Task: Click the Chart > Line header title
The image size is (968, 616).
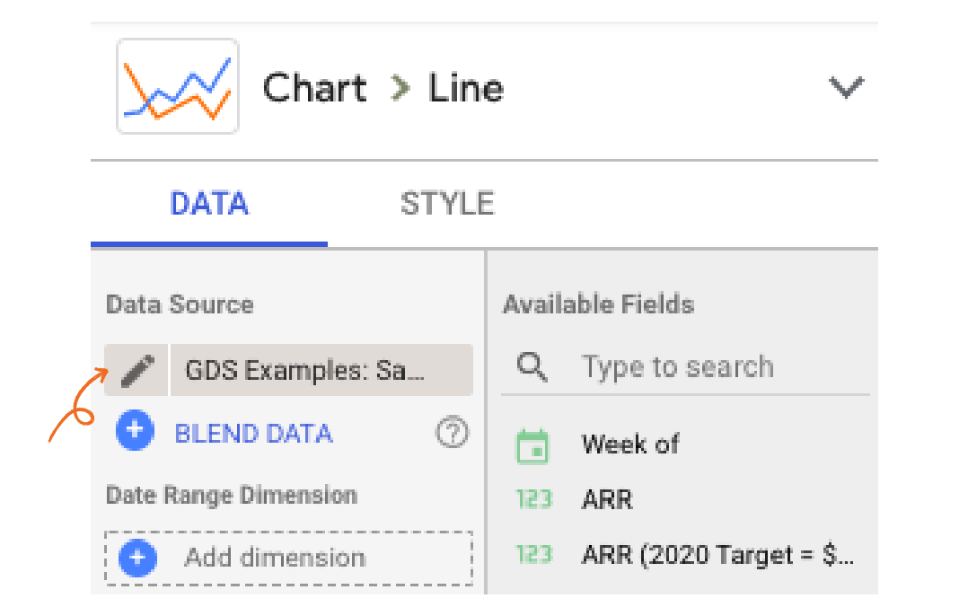Action: coord(383,88)
